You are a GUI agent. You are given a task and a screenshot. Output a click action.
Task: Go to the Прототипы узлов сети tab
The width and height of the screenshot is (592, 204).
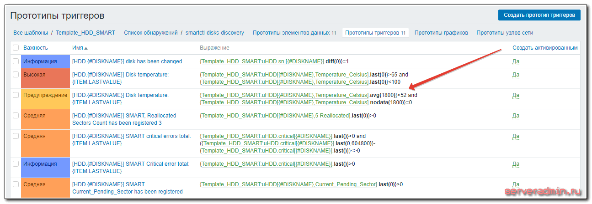coord(505,33)
